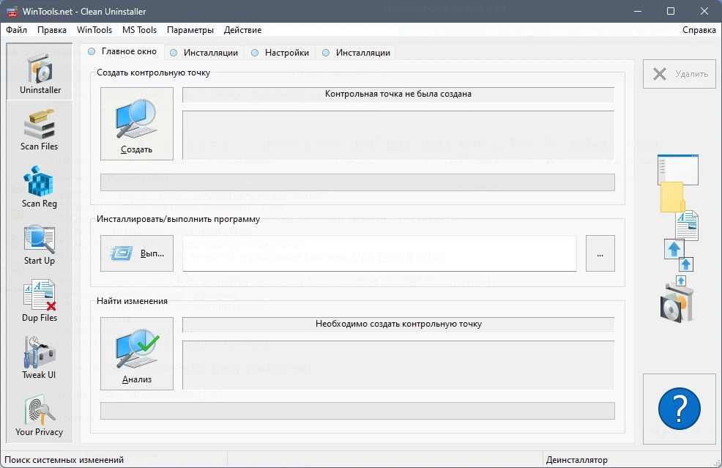Click the Вып... run program button
722x468 pixels.
(137, 253)
